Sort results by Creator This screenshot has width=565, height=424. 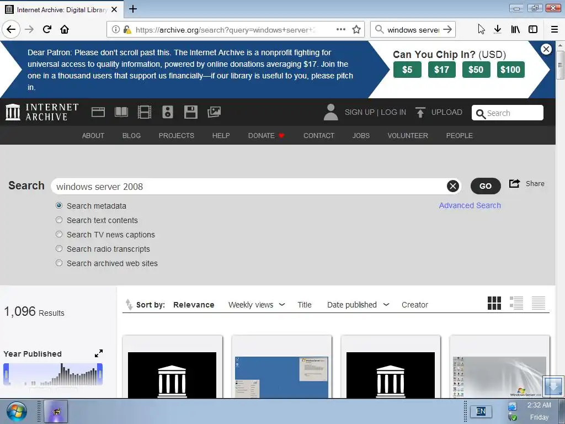[415, 305]
